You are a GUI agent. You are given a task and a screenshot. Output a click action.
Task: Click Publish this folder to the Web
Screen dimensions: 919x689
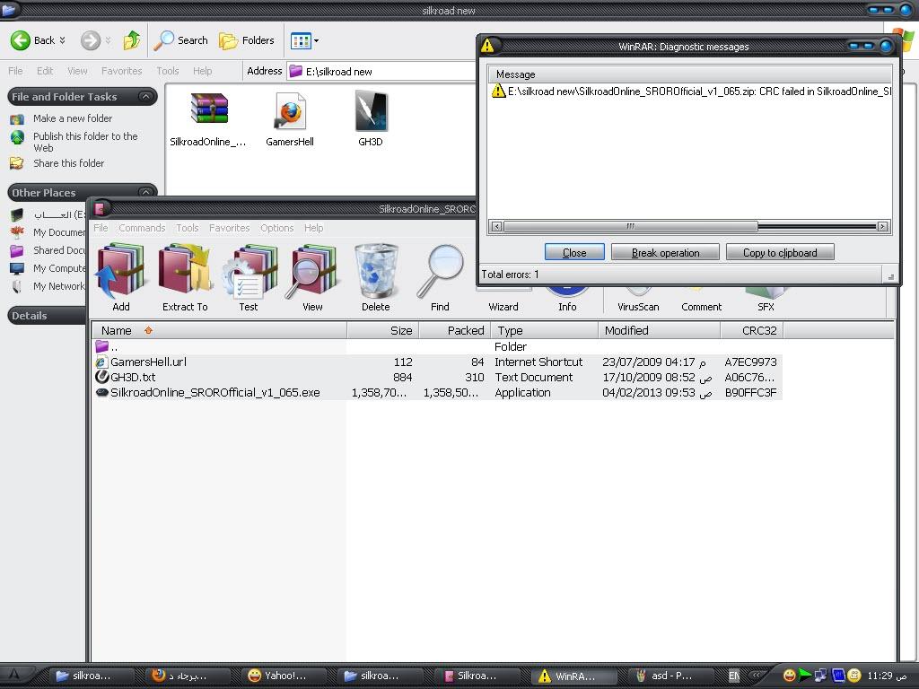(85, 142)
